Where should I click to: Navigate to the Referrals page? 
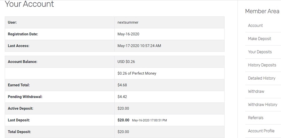pos(256,118)
